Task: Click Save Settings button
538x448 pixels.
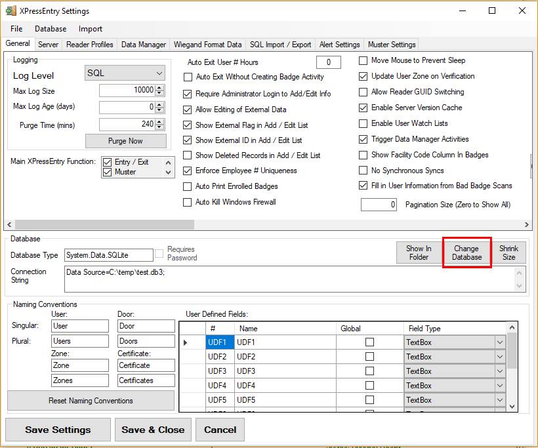Action: pos(58,430)
